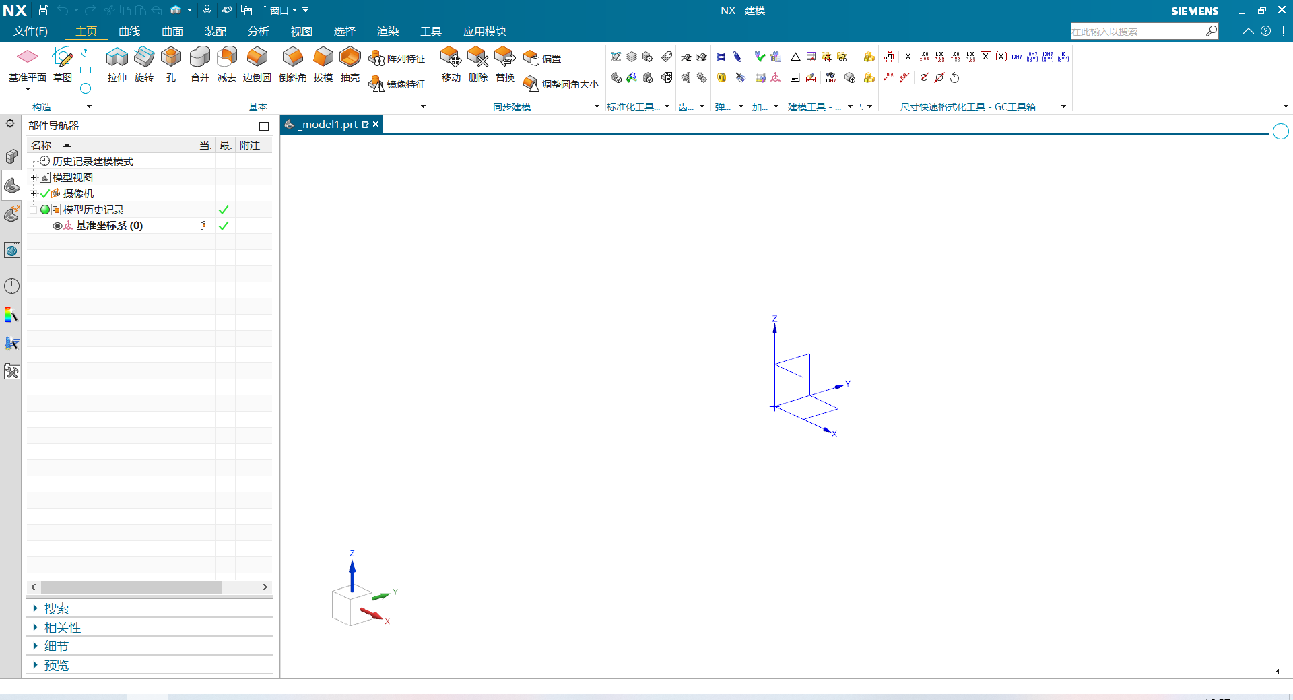1293x700 pixels.
Task: Maximize the 部件导航器 panel checkbox button
Action: click(x=264, y=126)
